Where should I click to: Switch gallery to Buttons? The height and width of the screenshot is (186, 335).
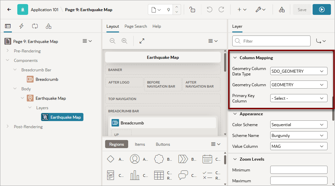click(163, 144)
